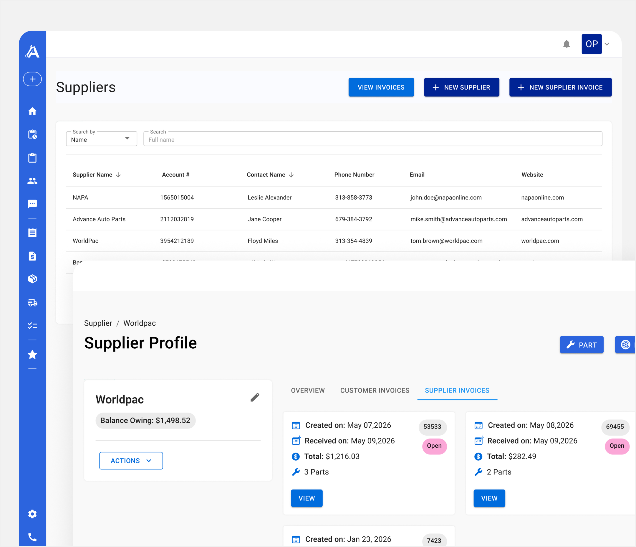Switch to the CUSTOMER INVOICES tab
Screen dimensions: 636x547
(x=375, y=390)
